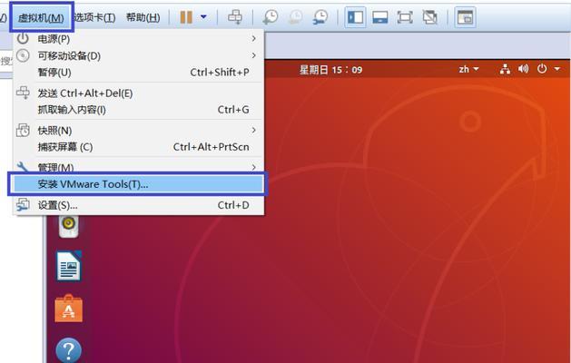The image size is (571, 363).
Task: Select 抓取输入内容(I) menu item
Action: [138, 110]
